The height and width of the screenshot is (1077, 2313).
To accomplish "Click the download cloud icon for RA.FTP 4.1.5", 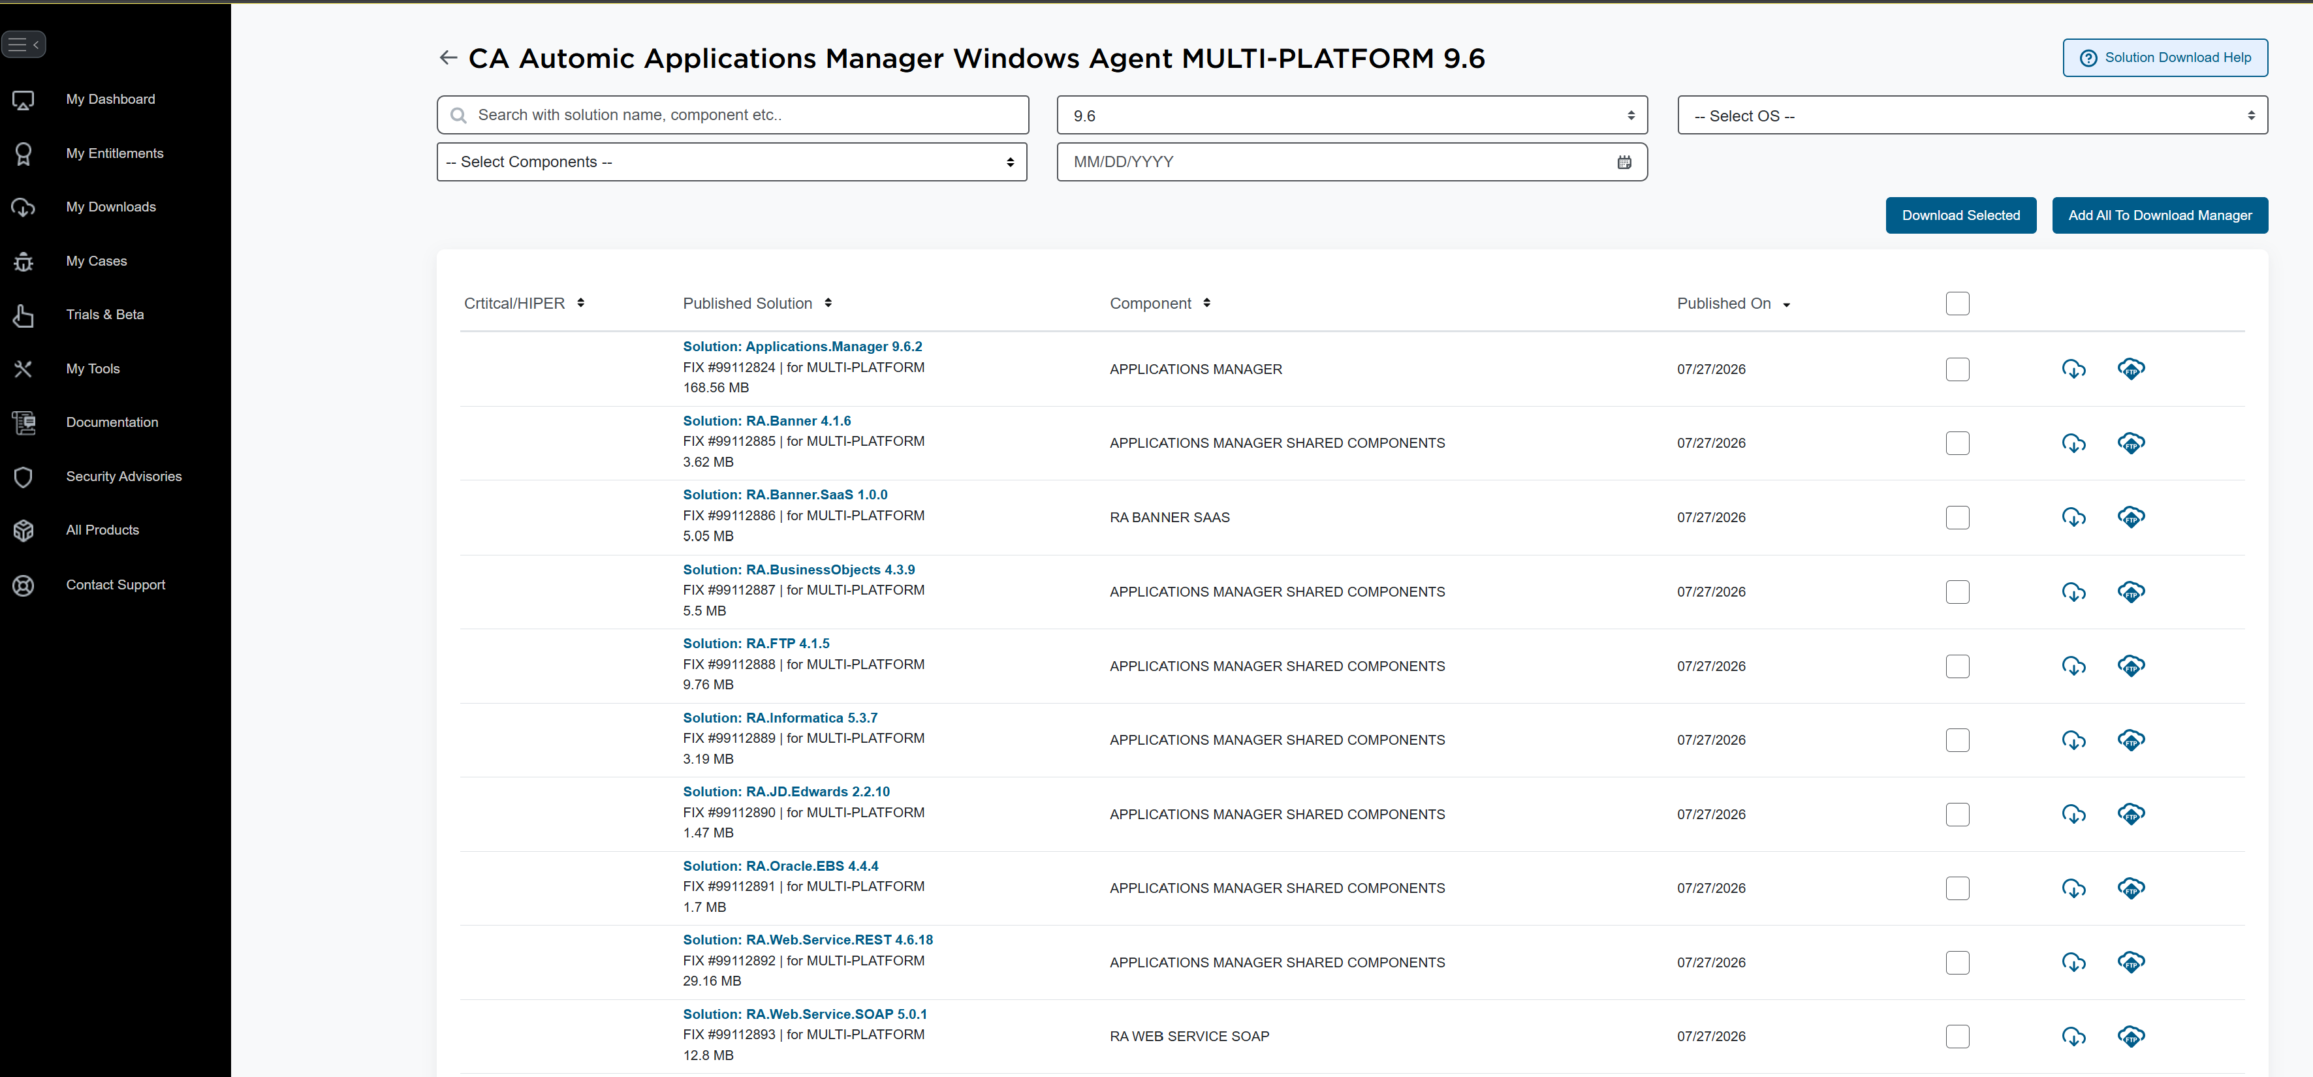I will [x=2073, y=666].
